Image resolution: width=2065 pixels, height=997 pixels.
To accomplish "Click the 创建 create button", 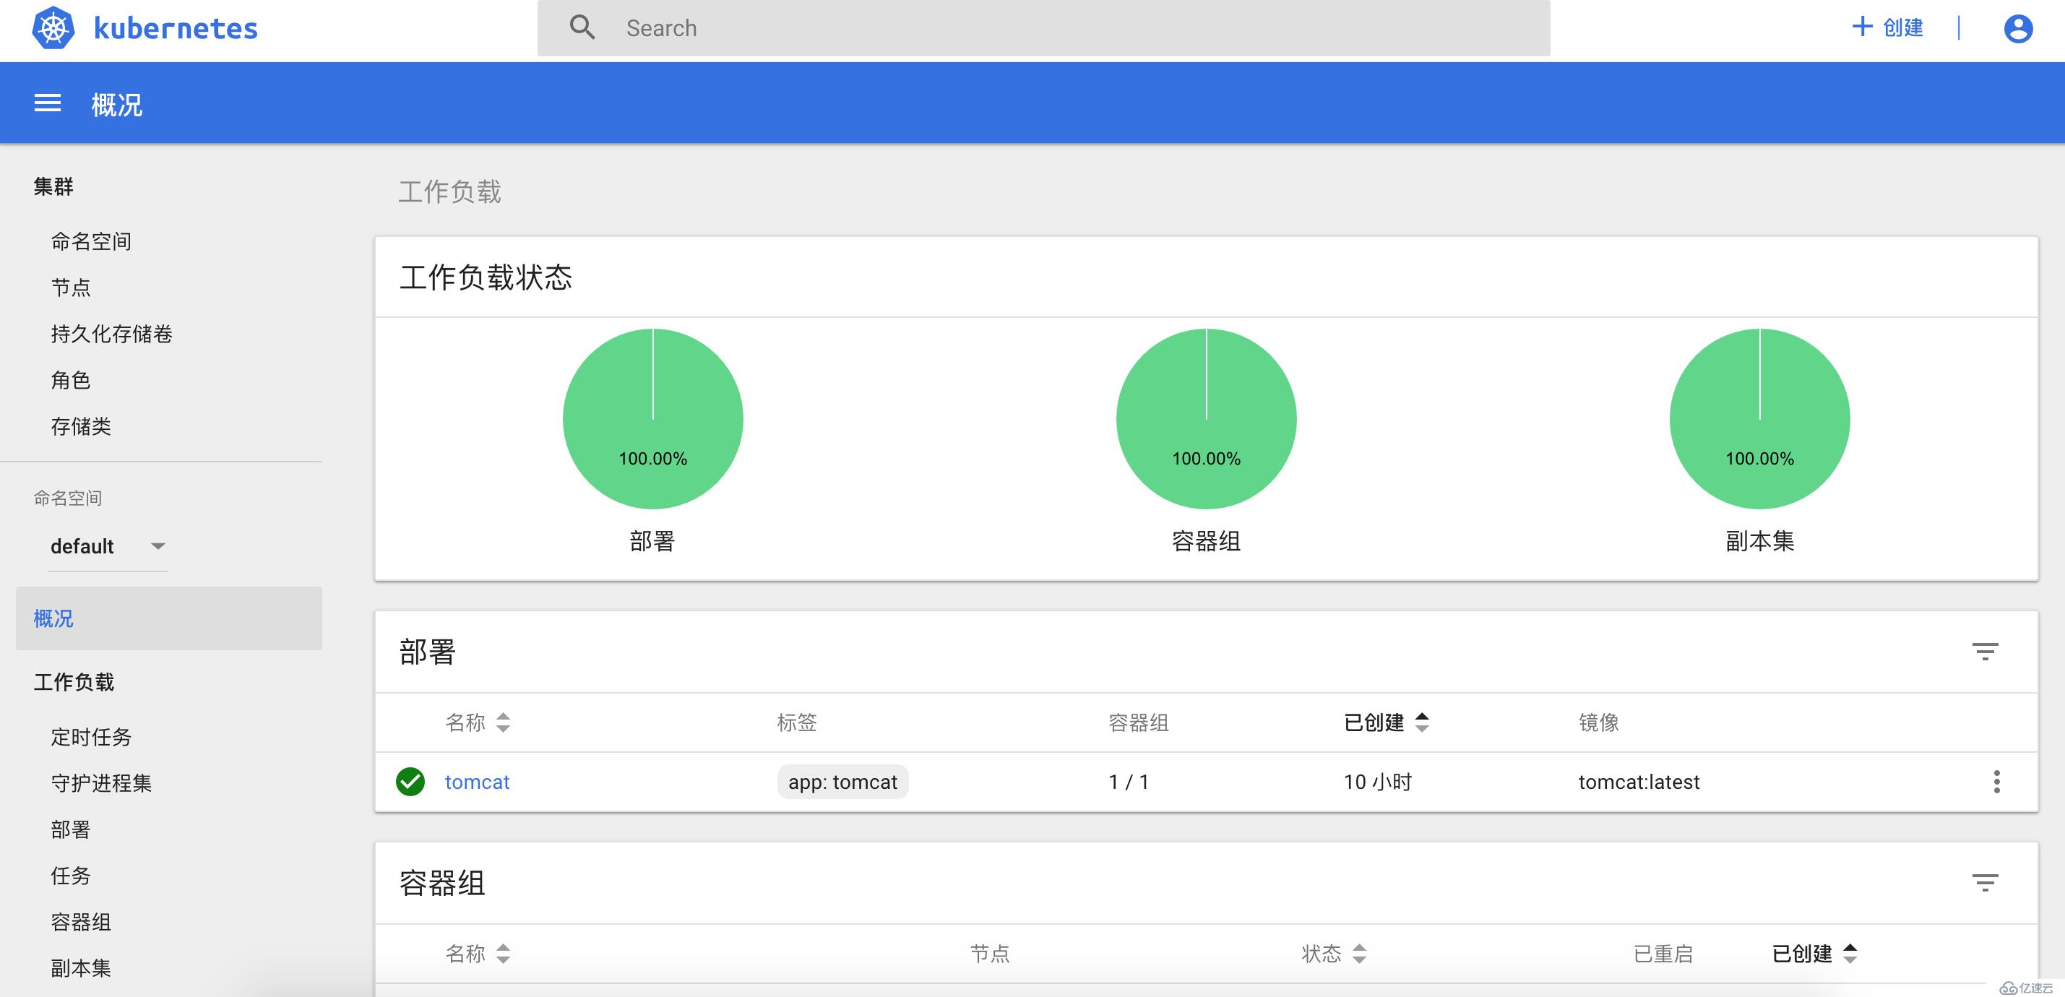I will point(1887,27).
